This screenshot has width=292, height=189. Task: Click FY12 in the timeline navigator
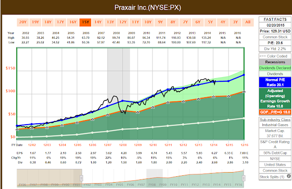(x=195, y=185)
